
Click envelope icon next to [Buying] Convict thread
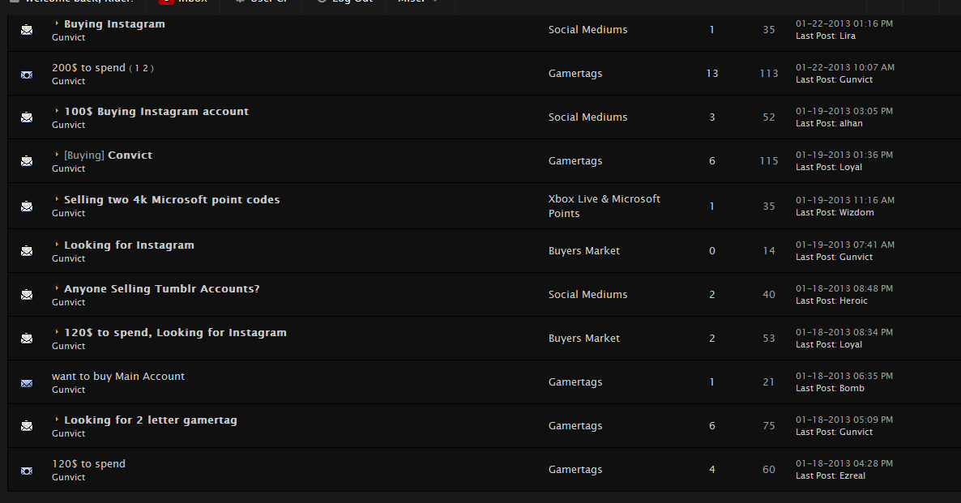tap(27, 161)
